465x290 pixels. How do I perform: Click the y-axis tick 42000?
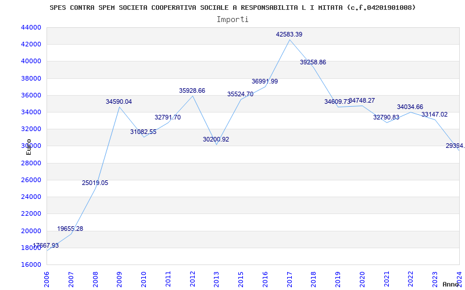pos(31,45)
